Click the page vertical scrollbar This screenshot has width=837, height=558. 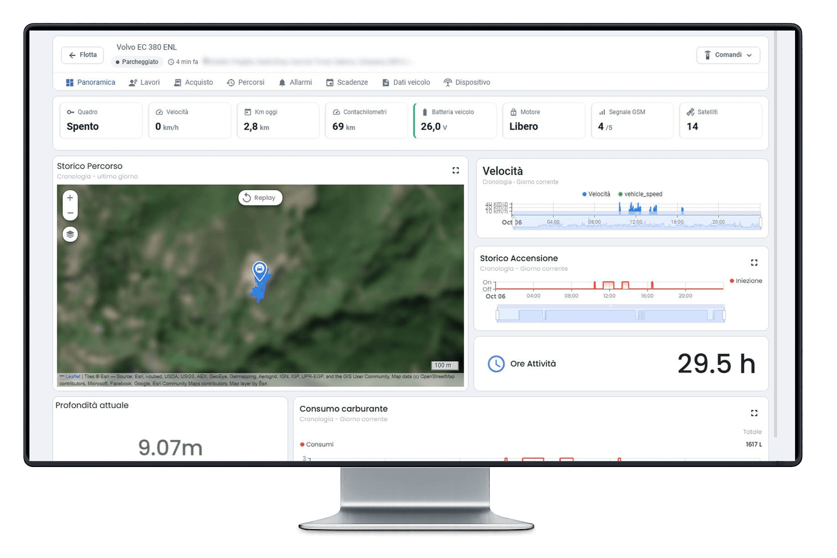click(775, 234)
